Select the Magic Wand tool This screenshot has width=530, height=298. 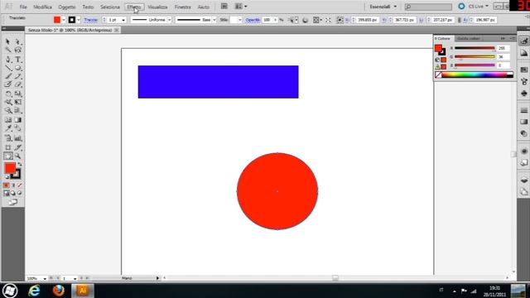(7, 50)
